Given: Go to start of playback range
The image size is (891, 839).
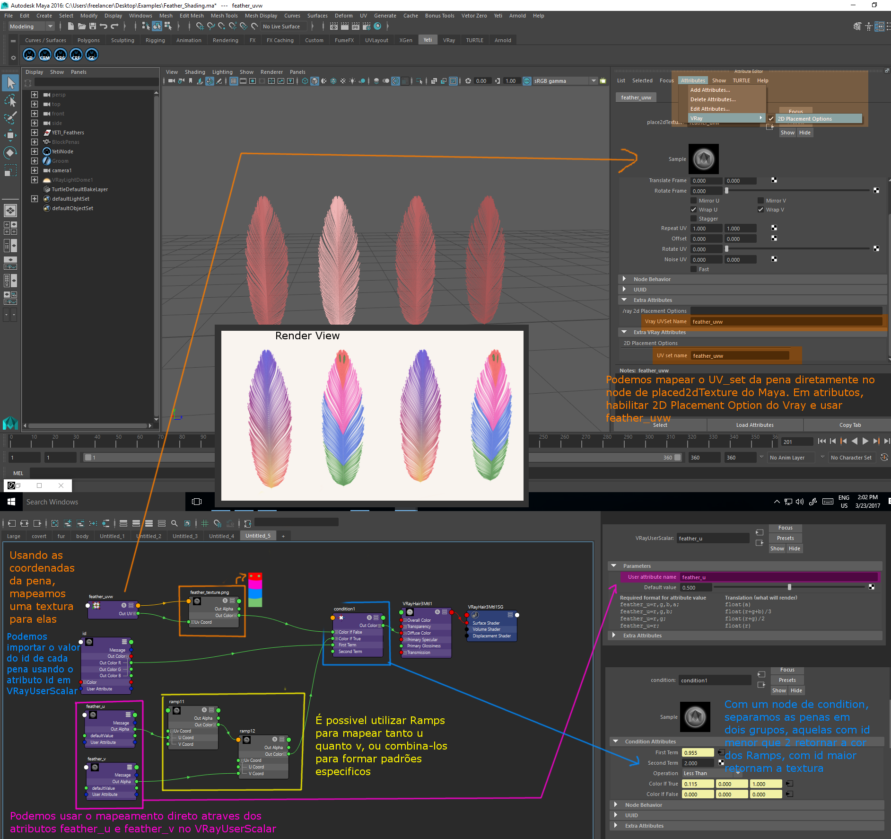Looking at the screenshot, I should click(822, 441).
